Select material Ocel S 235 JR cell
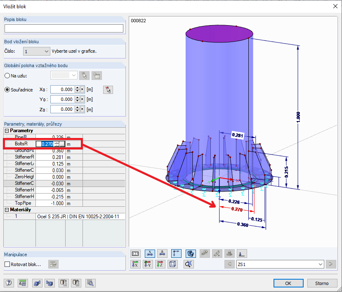The image size is (342, 292). tap(80, 217)
